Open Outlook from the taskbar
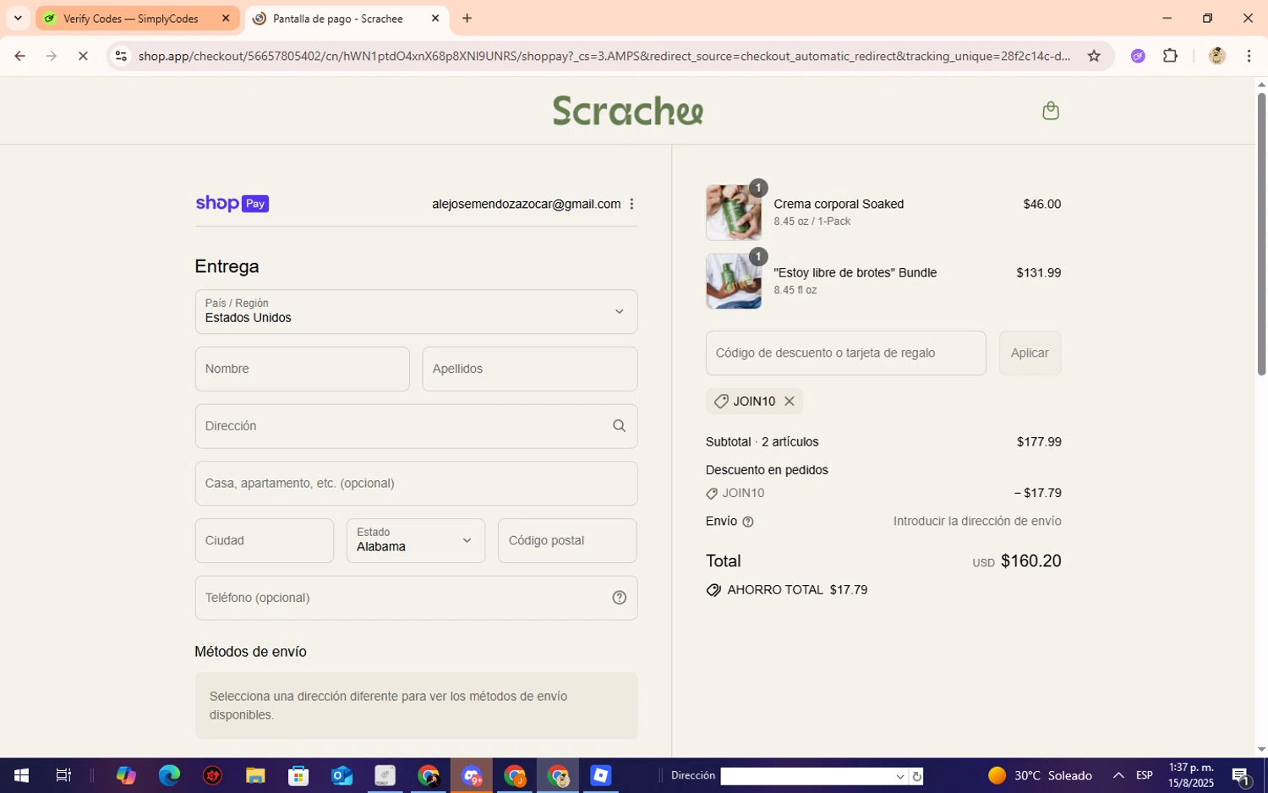Viewport: 1268px width, 793px height. tap(342, 775)
